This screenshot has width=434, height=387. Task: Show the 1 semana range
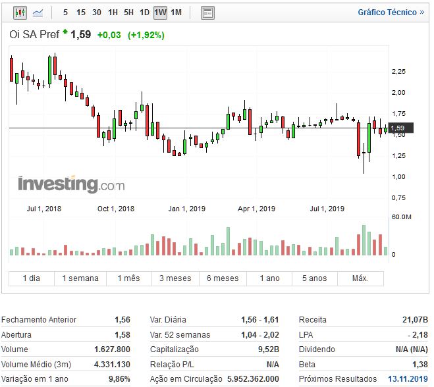80,278
